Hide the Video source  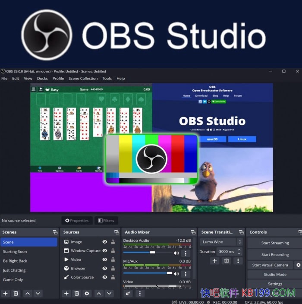pos(104,260)
